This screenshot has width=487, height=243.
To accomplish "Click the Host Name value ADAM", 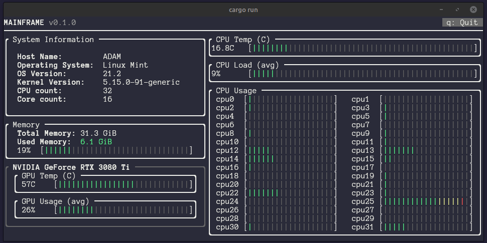I will pyautogui.click(x=112, y=57).
